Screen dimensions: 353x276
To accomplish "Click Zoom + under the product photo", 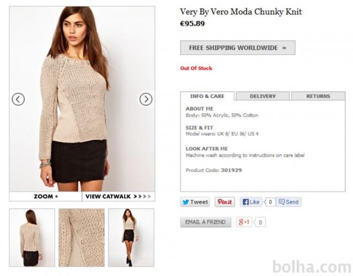I will 46,196.
